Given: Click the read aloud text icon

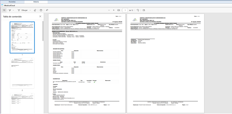Looking at the screenshot, I should pos(47,10).
